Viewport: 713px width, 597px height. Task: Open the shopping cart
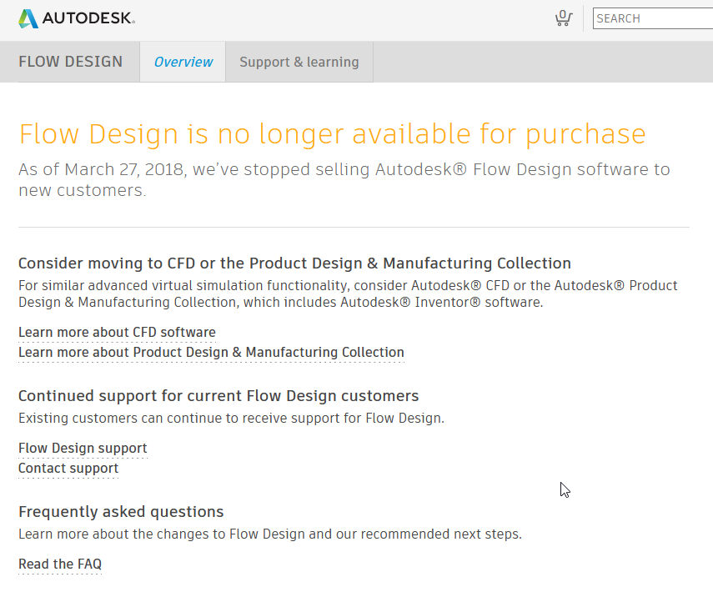564,18
